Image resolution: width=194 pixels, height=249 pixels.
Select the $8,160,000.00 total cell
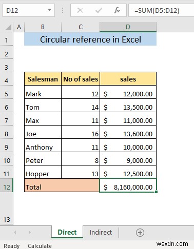128,185
